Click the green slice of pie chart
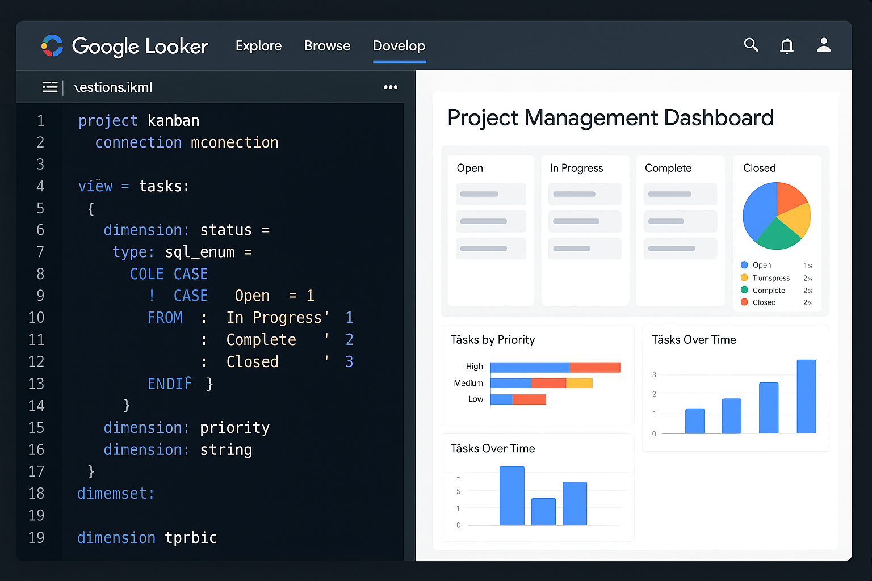872x581 pixels. 778,236
